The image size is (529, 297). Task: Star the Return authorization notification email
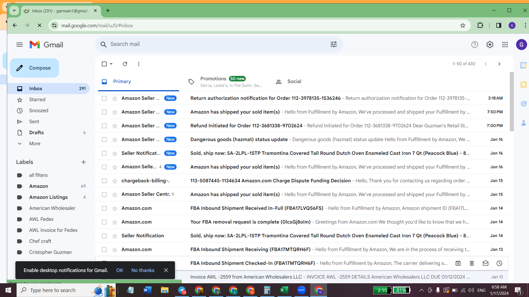(115, 98)
